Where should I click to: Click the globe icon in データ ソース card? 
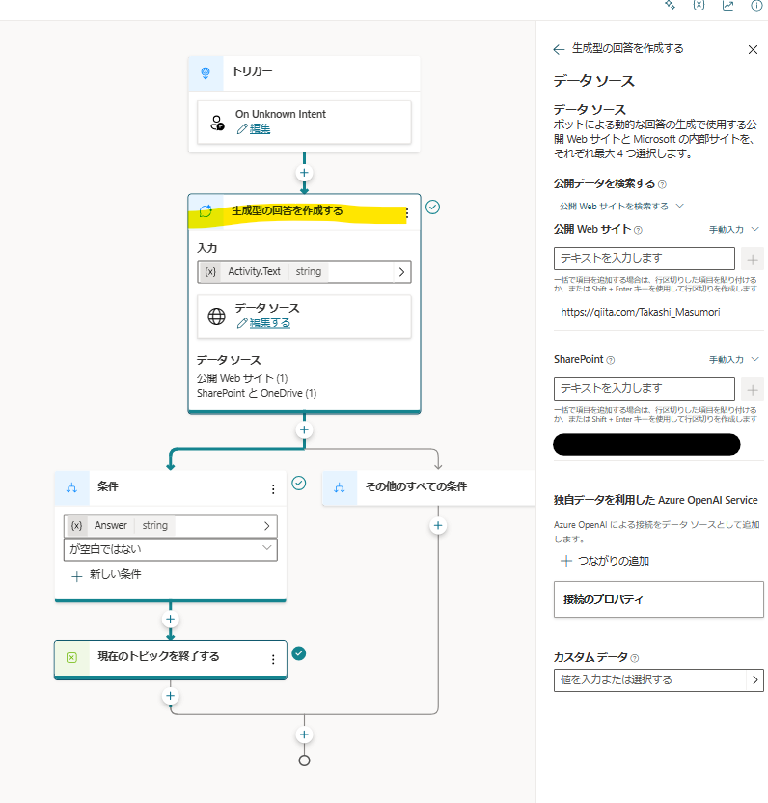pos(216,316)
